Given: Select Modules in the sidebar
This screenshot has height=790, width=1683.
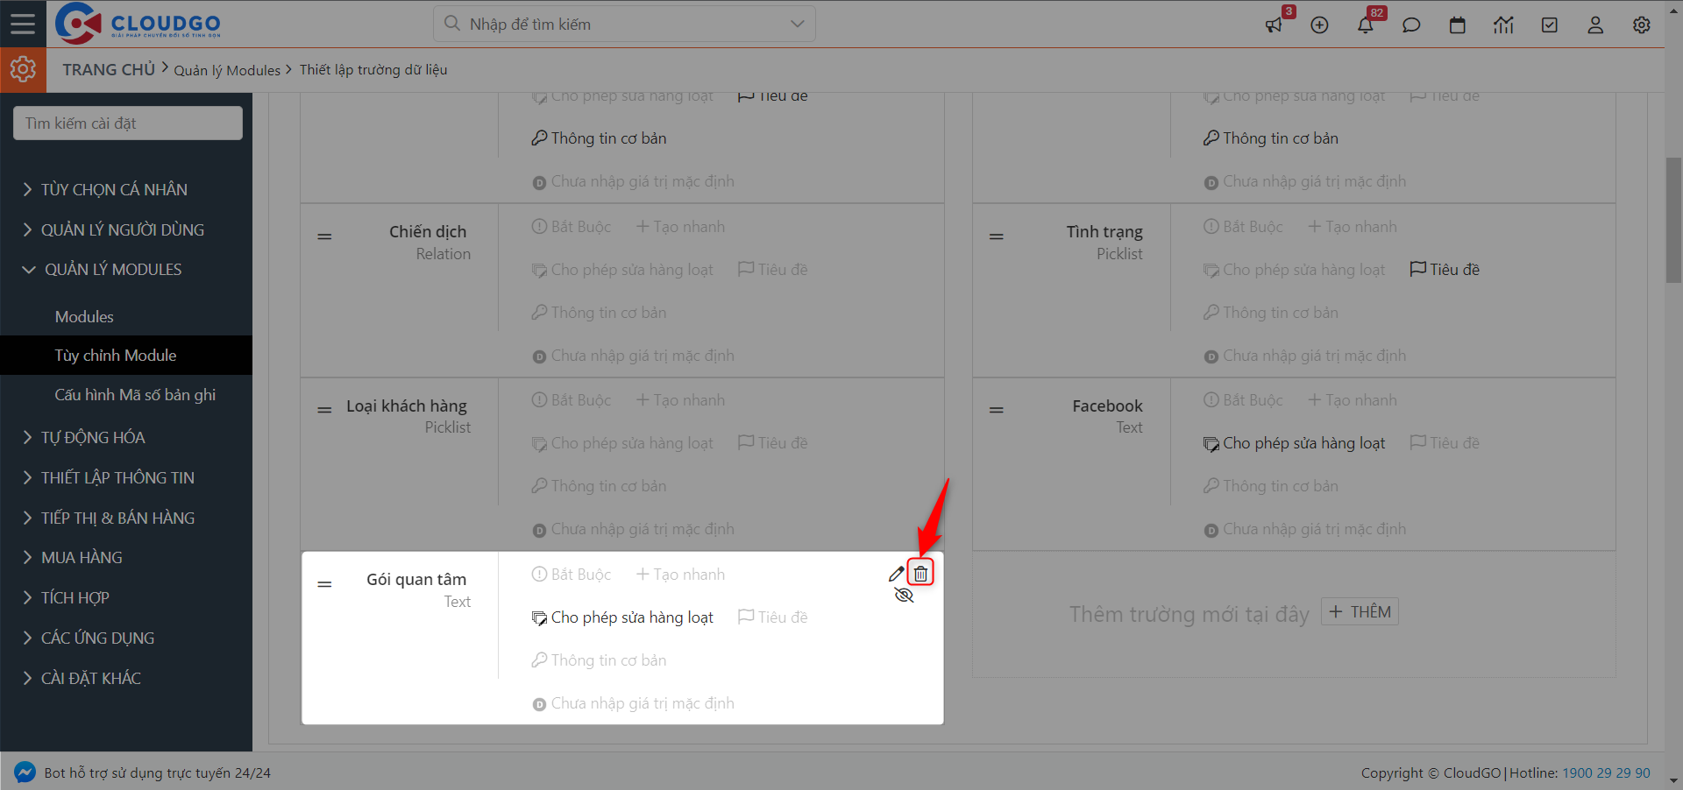Looking at the screenshot, I should (x=84, y=317).
